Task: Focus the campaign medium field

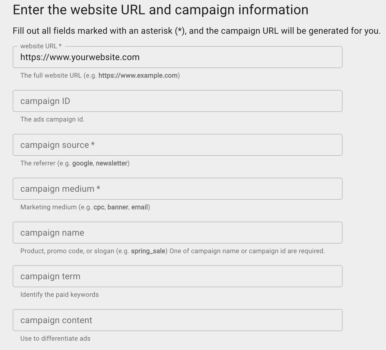Action: pos(177,189)
